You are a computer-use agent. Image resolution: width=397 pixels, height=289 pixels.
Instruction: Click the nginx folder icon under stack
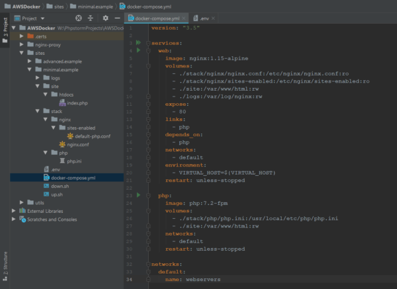point(54,119)
